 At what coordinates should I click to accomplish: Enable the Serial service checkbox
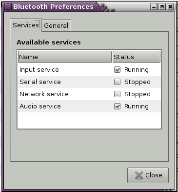click(117, 82)
